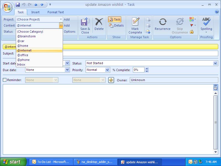
Task: Open the Priority Normal dropdown
Action: coord(107,70)
